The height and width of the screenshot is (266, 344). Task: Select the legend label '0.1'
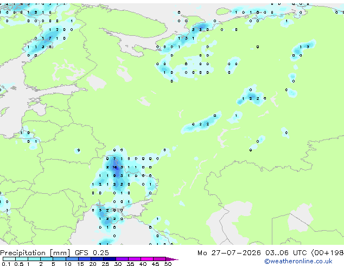coord(6,264)
